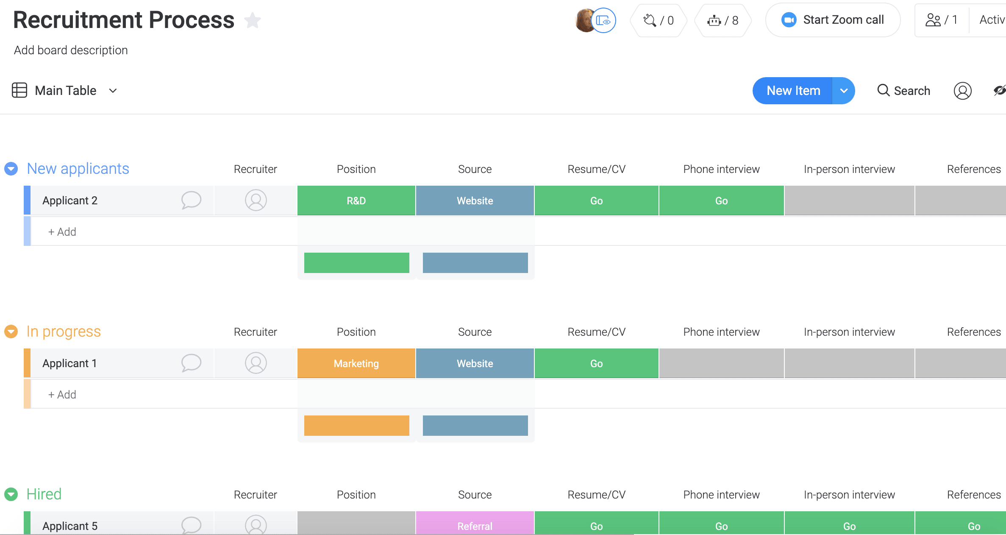Click the Main Table view icon
The width and height of the screenshot is (1006, 535).
[x=19, y=90]
